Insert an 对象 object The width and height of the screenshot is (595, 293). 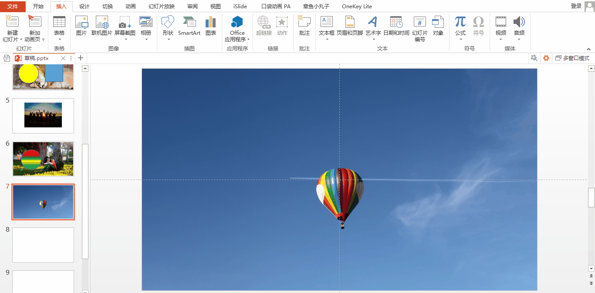[x=438, y=22]
